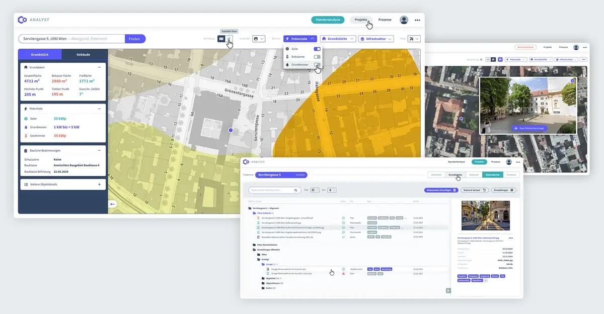Select the standard map view icon
The height and width of the screenshot is (314, 604).
[x=221, y=39]
